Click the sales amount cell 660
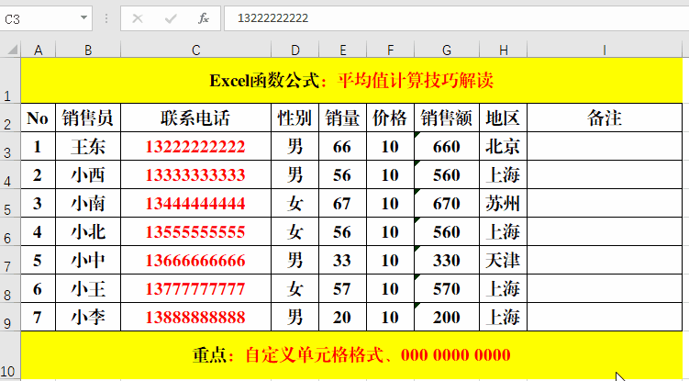Screen dimensions: 689x381 (447, 147)
